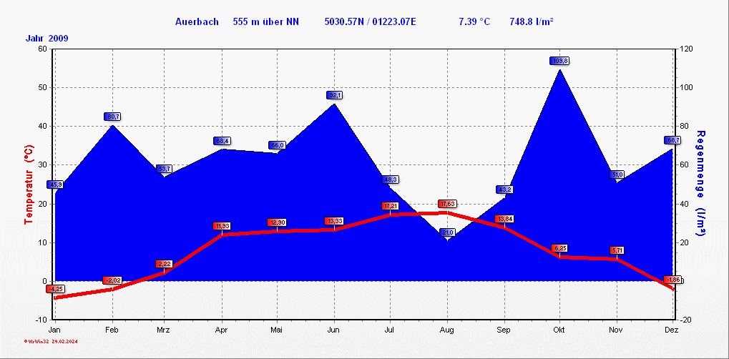Select the November temperature label 5,71
Viewport: 729px width, 359px height.
click(617, 250)
